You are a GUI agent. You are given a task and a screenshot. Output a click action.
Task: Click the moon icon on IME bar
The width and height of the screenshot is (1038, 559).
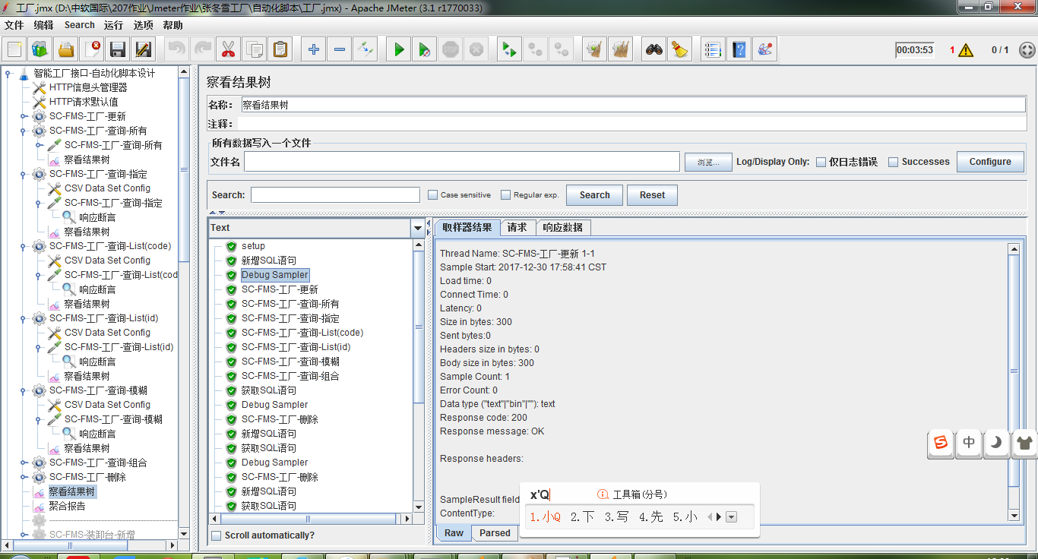996,443
